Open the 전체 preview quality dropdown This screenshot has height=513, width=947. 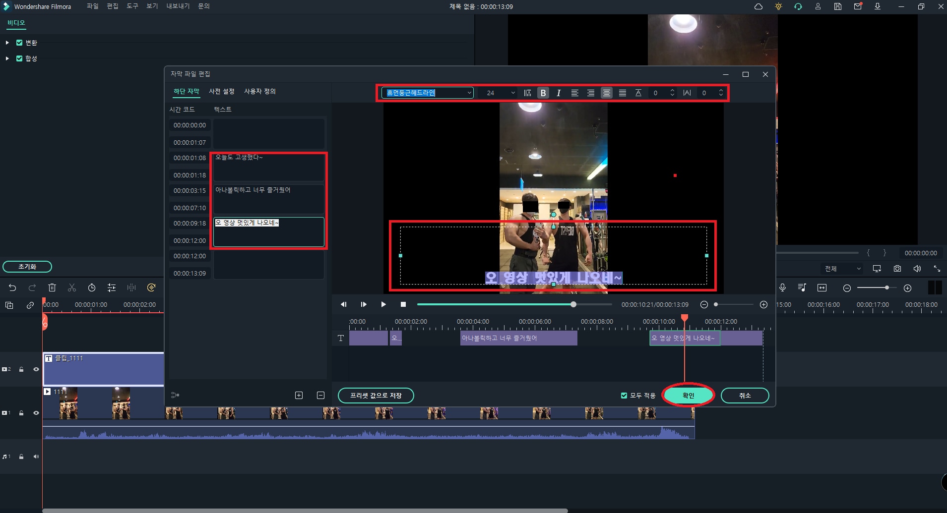point(842,269)
